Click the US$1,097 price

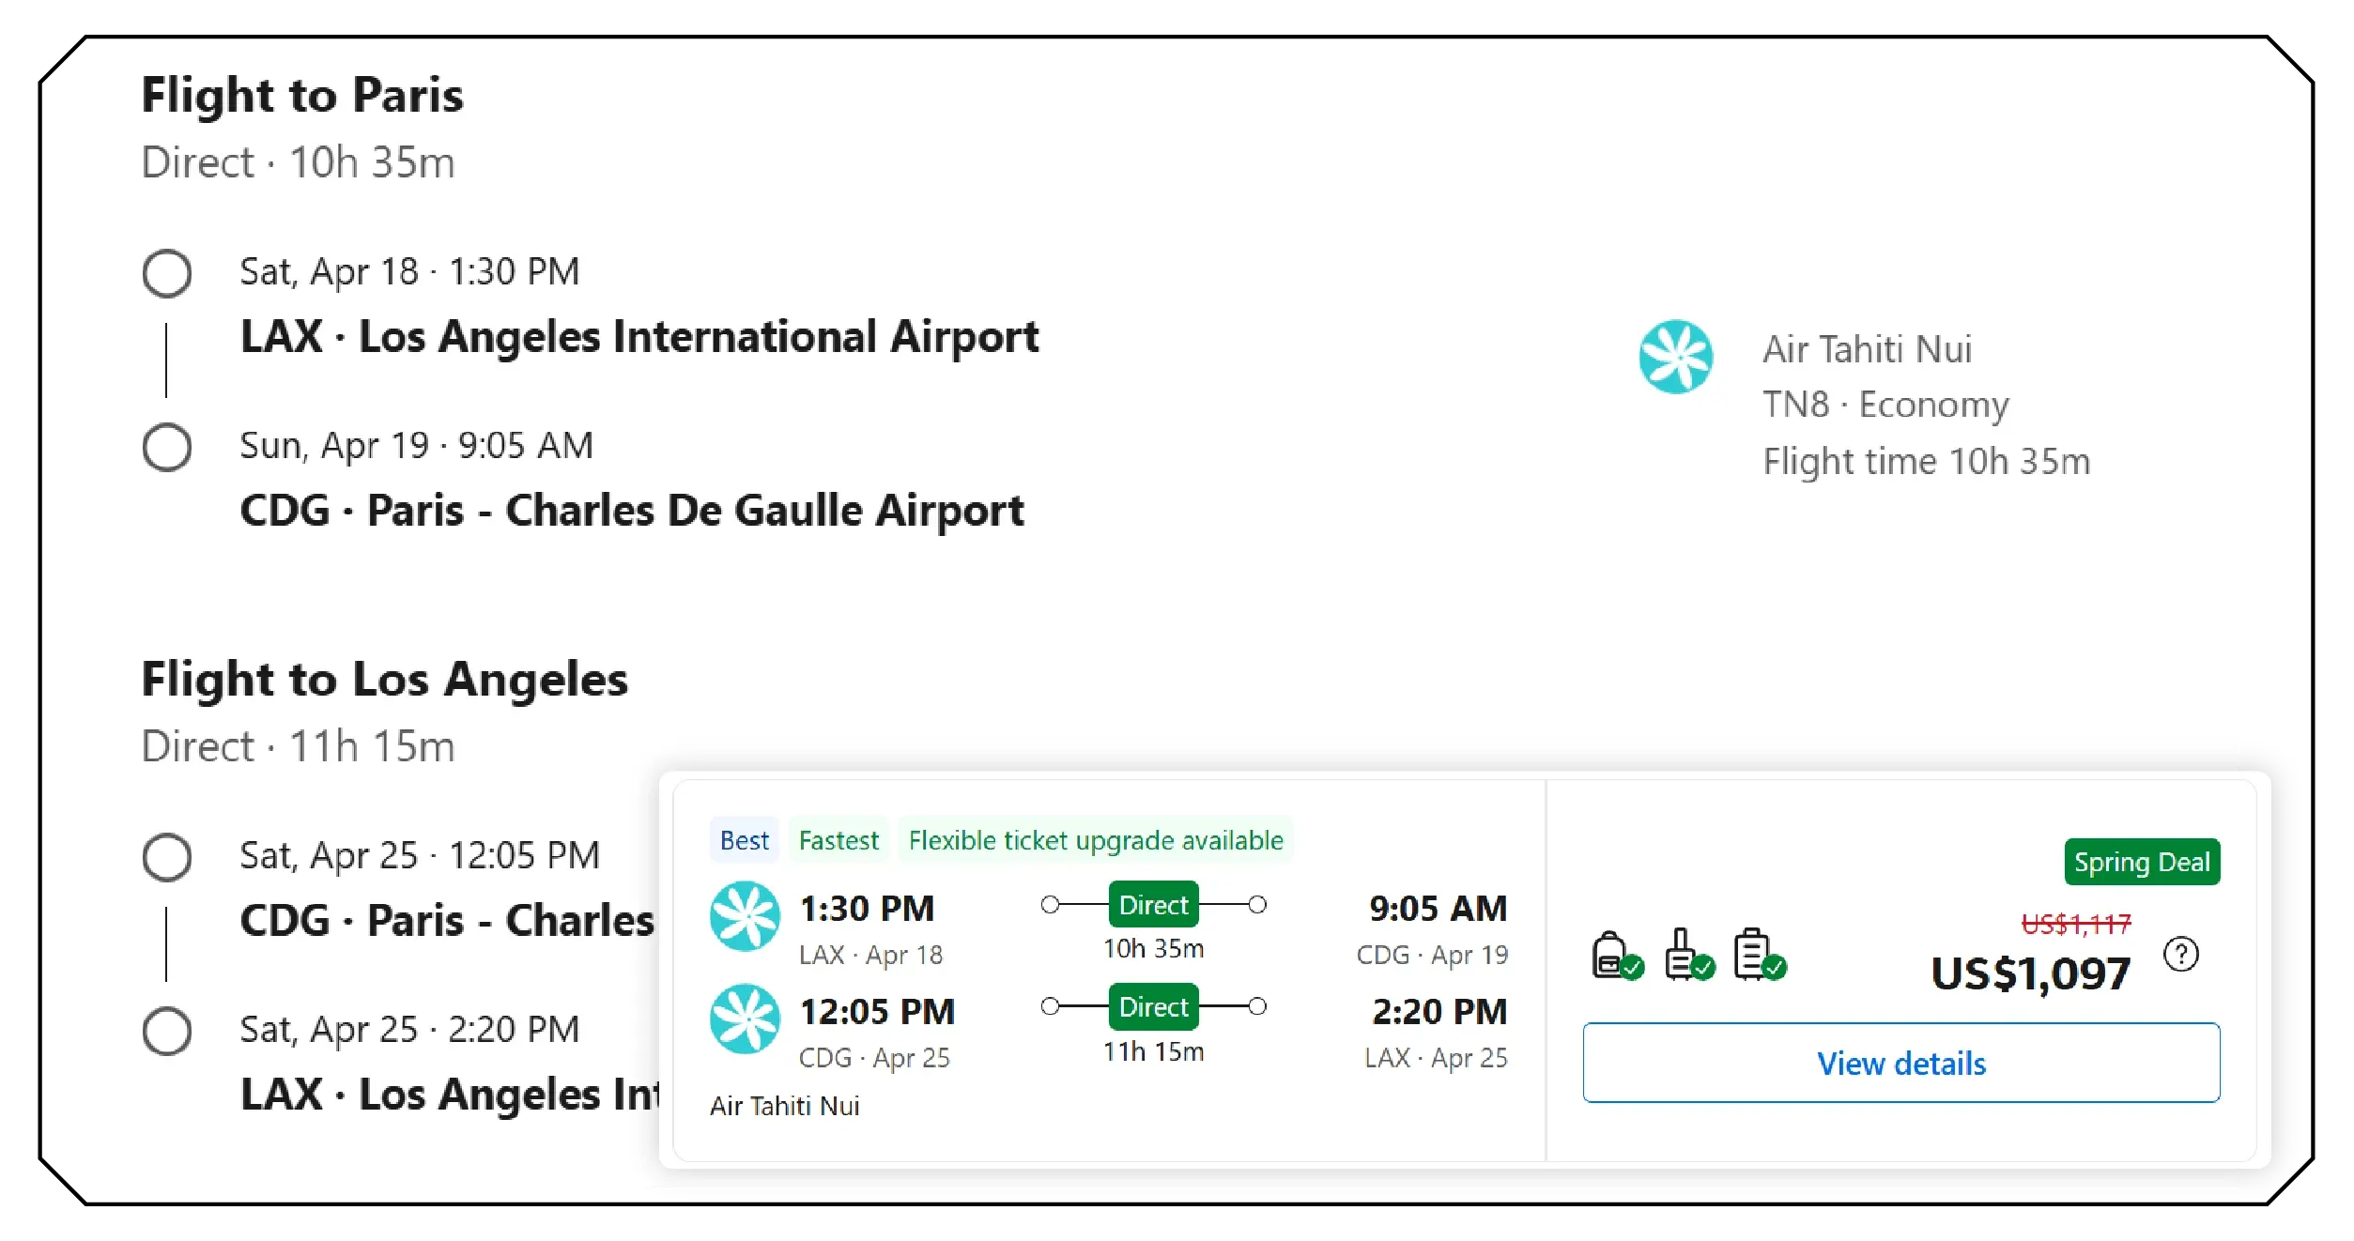2029,976
